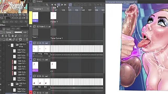This screenshot has width=168, height=94.
Task: Go to the start of the timeline
Action: 52,5
